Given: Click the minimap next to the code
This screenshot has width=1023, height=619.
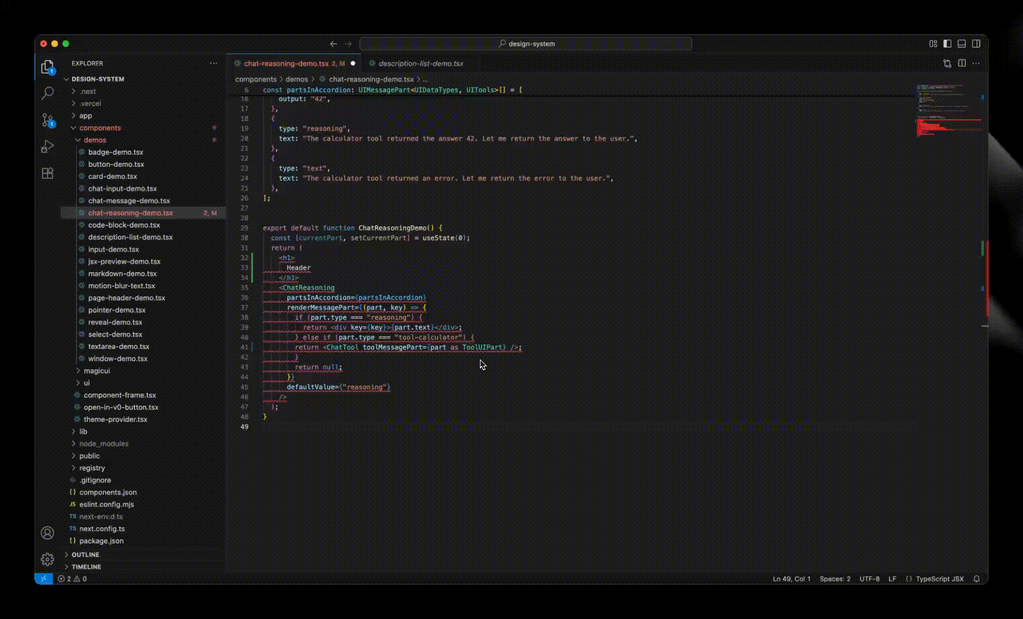Looking at the screenshot, I should click(946, 115).
